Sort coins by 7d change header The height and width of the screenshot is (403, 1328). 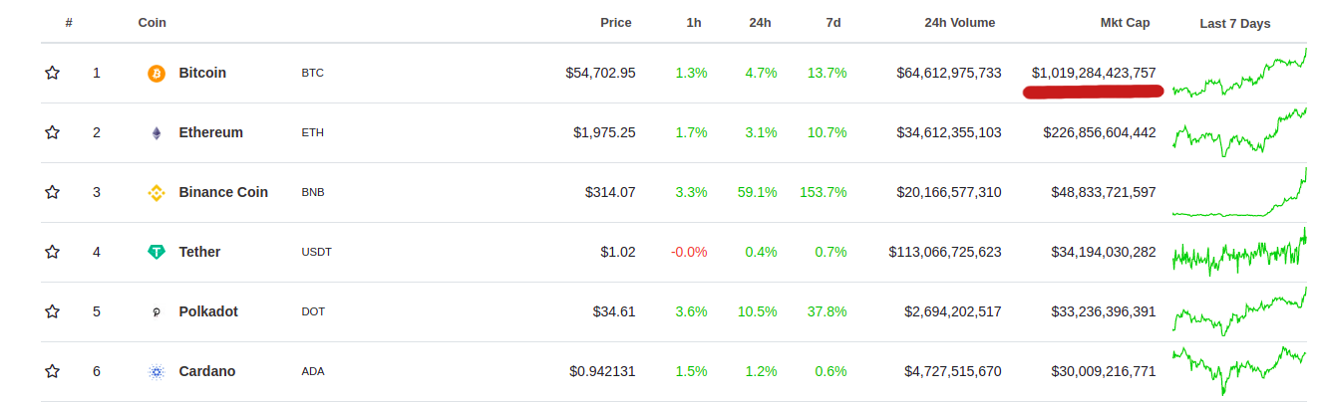click(833, 22)
